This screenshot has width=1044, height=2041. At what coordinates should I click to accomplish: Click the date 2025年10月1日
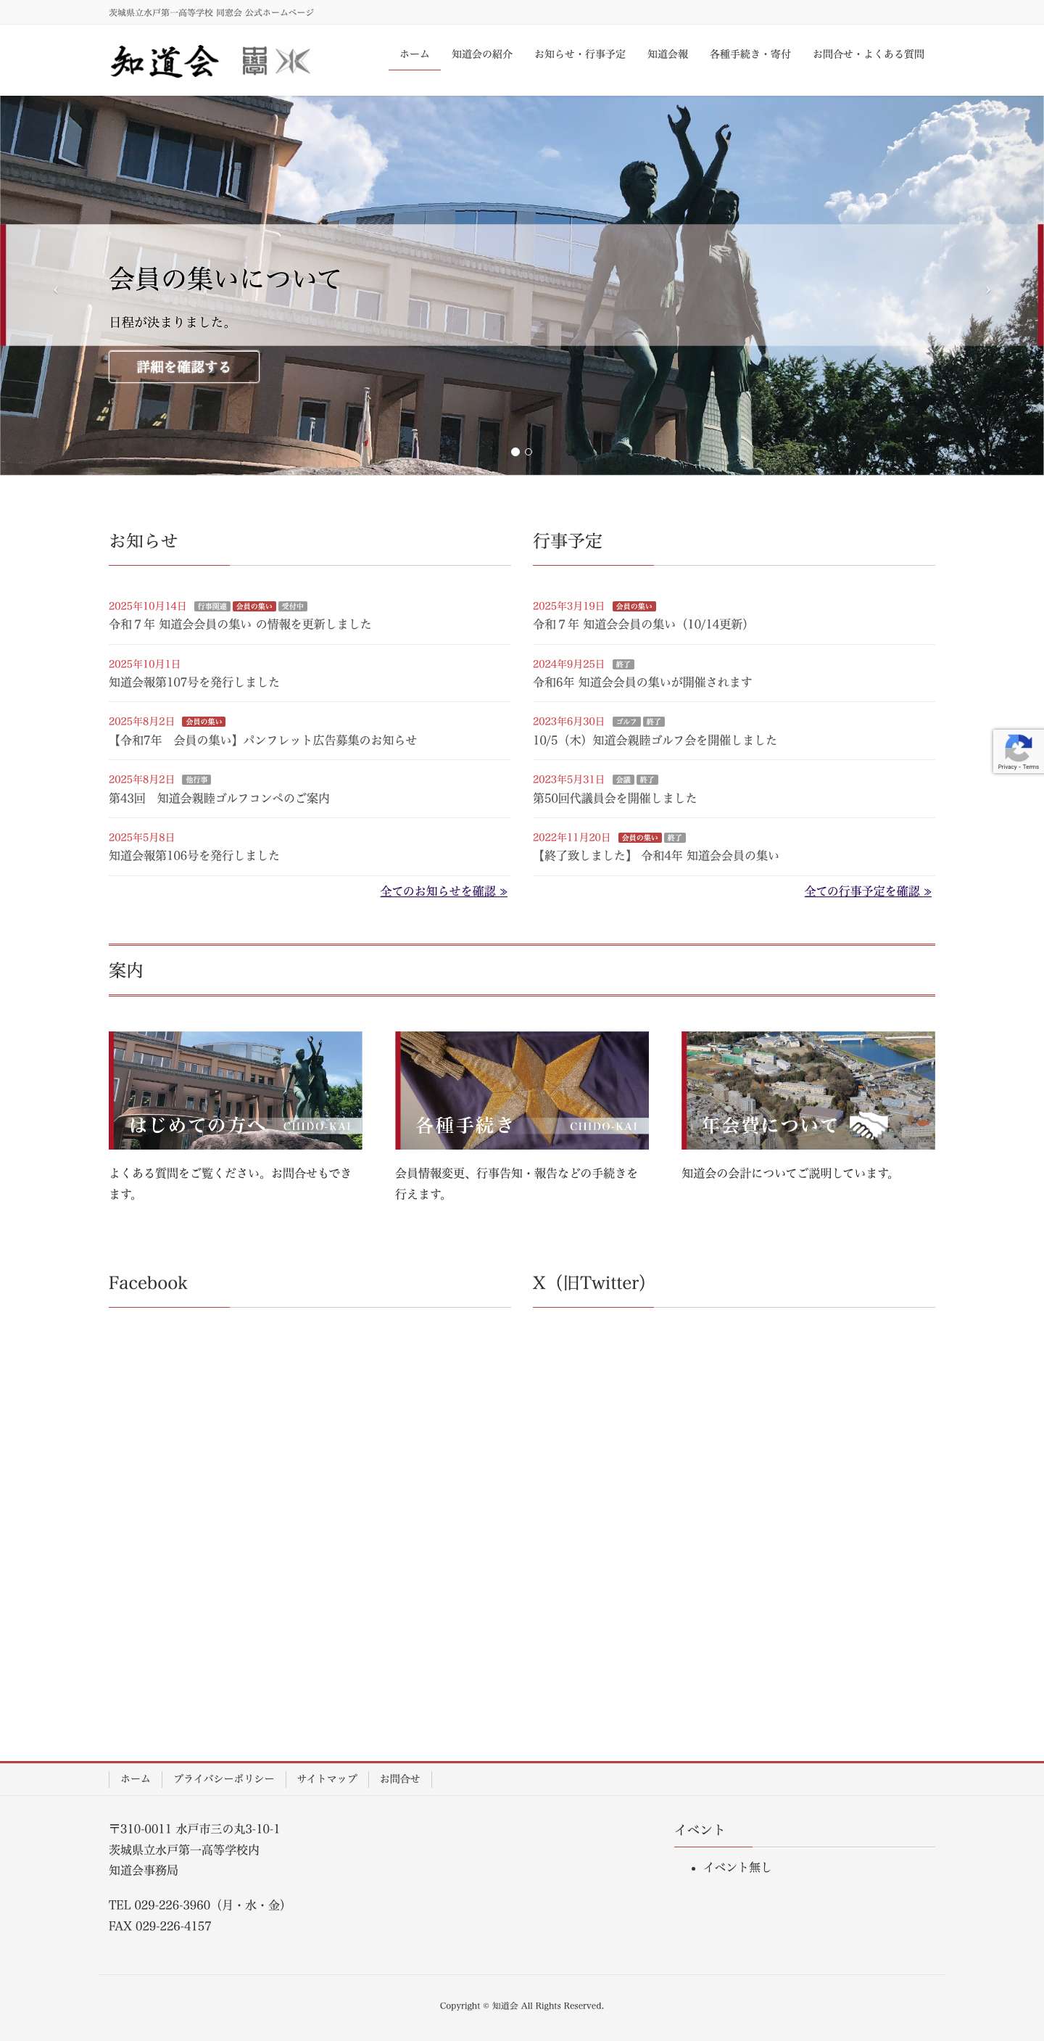click(144, 664)
